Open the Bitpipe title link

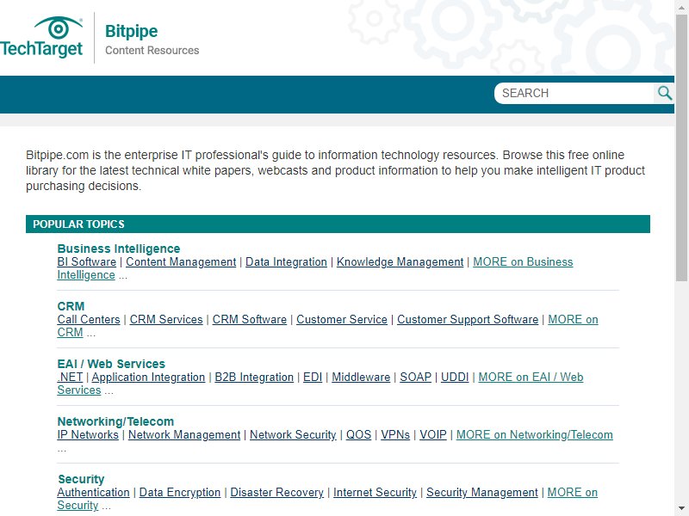pos(131,31)
